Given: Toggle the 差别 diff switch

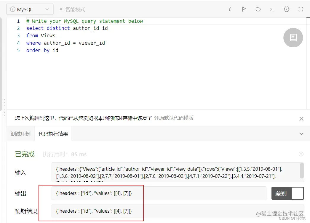Looking at the screenshot, I should (287, 193).
